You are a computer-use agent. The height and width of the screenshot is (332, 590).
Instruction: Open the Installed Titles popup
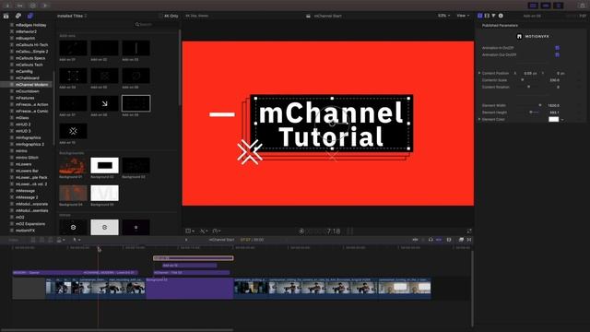[72, 16]
